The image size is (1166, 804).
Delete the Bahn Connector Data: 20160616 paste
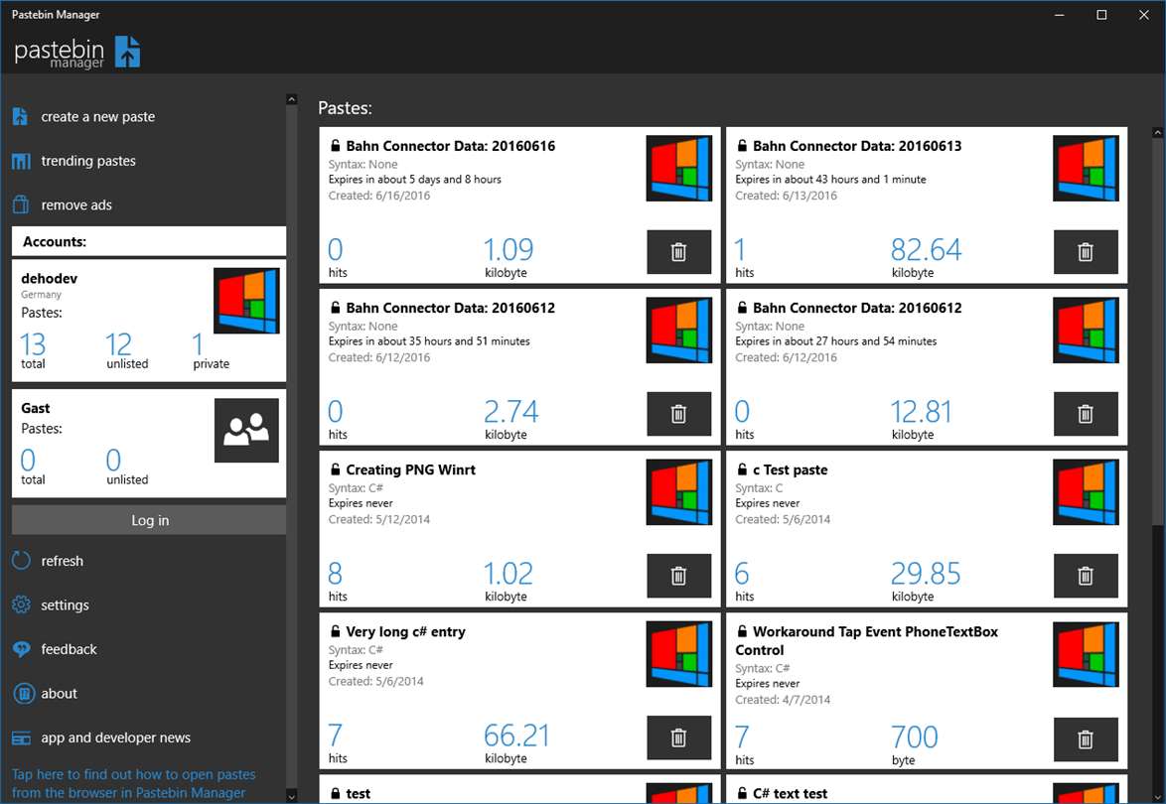tap(678, 252)
